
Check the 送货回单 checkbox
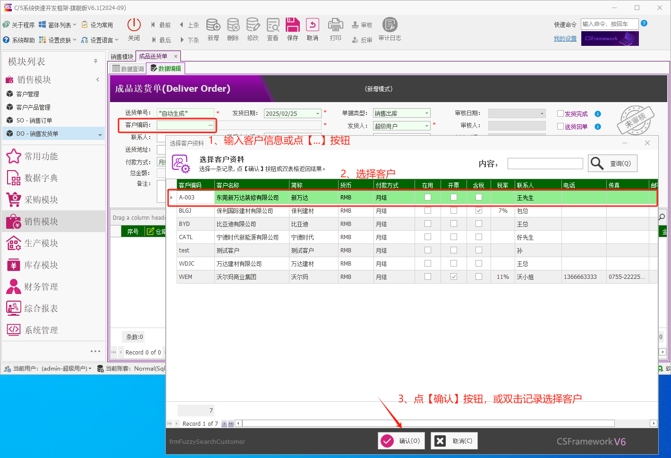pyautogui.click(x=561, y=126)
